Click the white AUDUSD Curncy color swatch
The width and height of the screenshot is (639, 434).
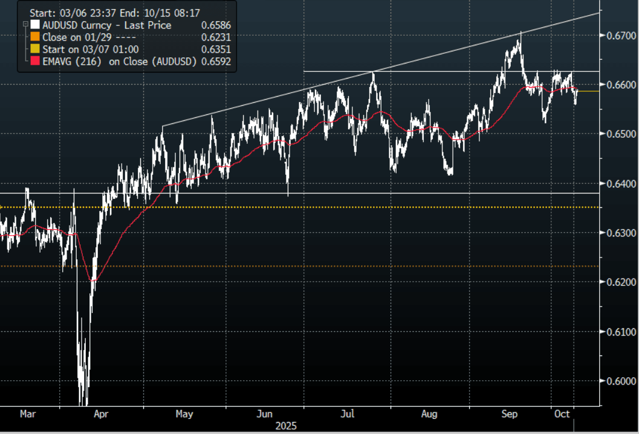pos(34,25)
